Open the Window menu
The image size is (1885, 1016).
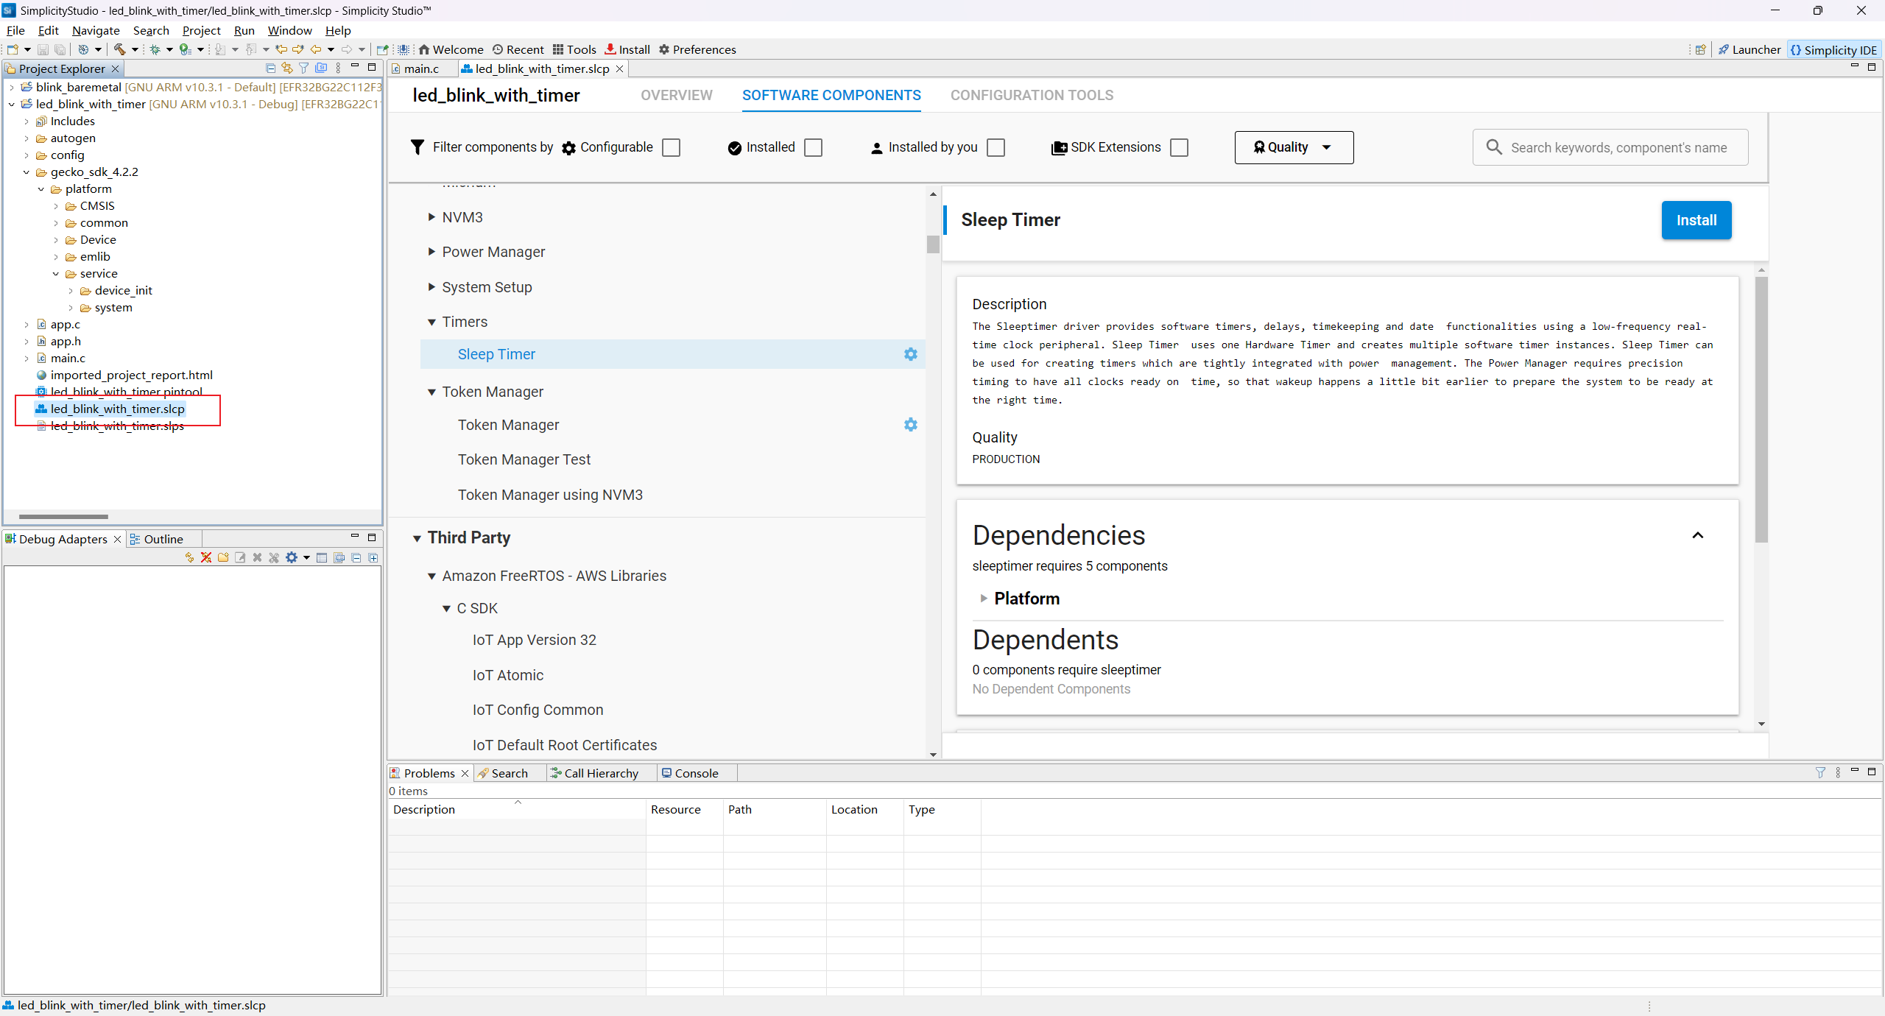[x=289, y=30]
